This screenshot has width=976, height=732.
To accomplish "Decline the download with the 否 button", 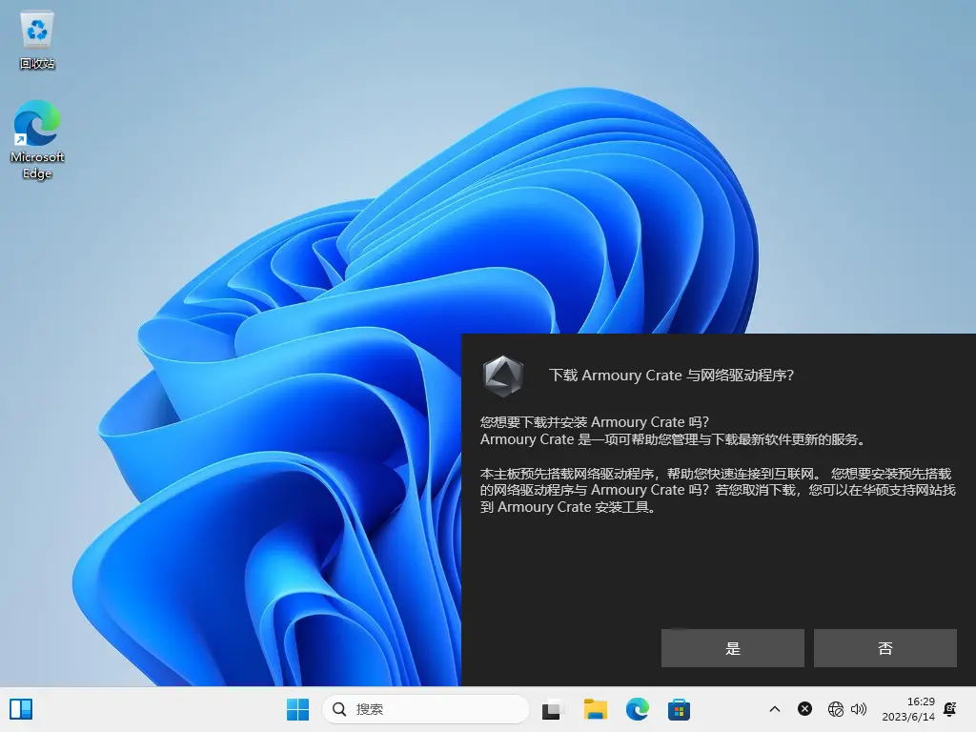I will tap(885, 648).
